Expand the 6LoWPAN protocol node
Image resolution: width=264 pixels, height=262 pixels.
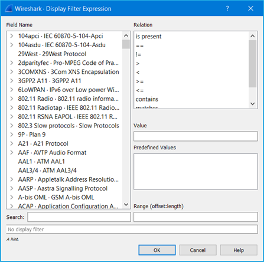tap(12, 90)
